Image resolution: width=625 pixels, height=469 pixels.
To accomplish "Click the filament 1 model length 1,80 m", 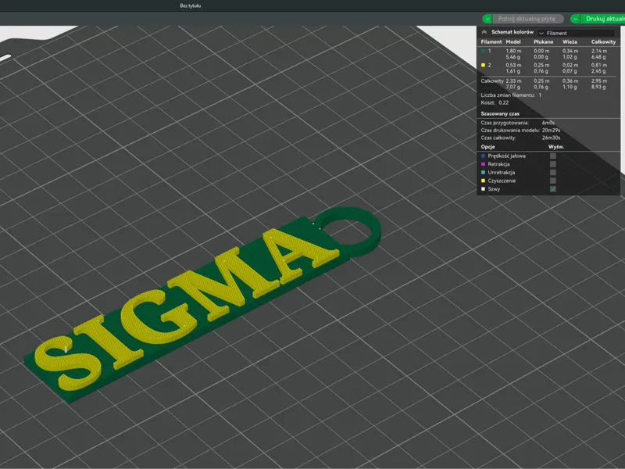I will pyautogui.click(x=513, y=51).
